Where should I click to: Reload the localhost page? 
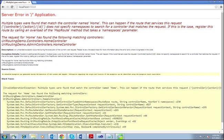(12, 7)
